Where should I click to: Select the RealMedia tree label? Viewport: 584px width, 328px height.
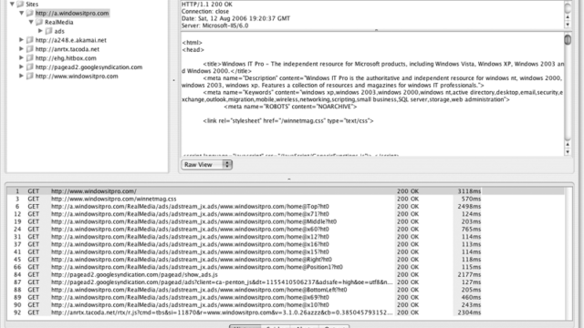pos(58,22)
